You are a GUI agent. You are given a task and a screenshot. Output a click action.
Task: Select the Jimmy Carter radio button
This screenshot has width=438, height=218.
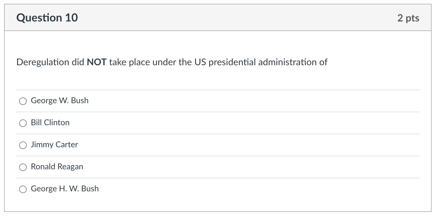[23, 145]
